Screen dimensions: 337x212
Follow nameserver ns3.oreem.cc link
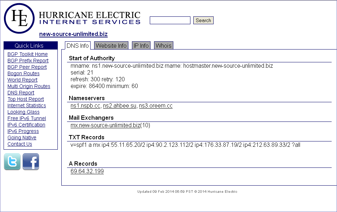pyautogui.click(x=155, y=106)
